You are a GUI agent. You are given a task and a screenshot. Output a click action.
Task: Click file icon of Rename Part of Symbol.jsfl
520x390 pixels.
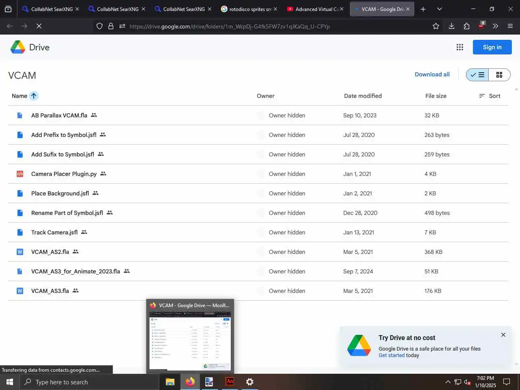(x=19, y=213)
